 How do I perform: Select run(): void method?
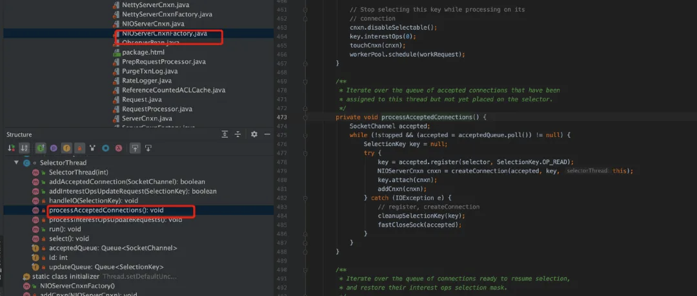[x=65, y=229]
